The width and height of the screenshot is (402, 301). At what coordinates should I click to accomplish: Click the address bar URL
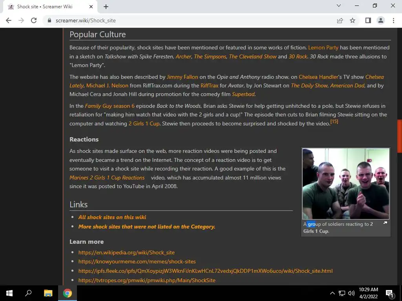(x=86, y=20)
